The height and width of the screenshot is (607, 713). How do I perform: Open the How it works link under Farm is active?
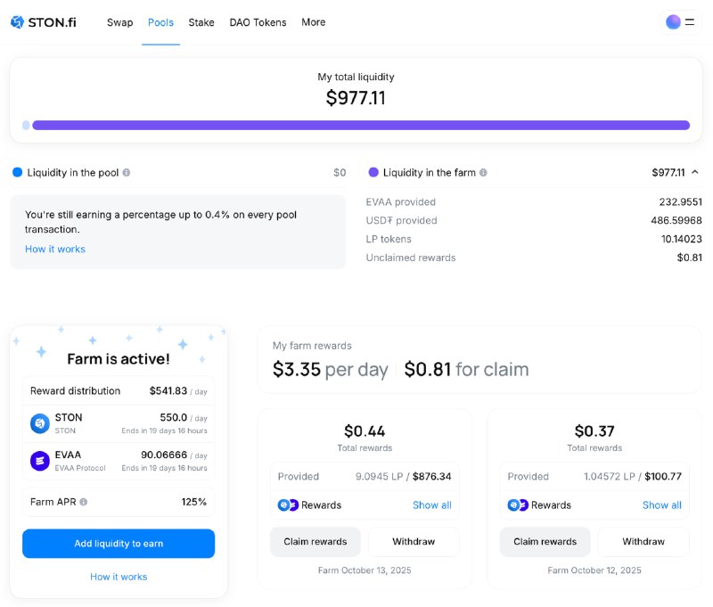click(119, 577)
